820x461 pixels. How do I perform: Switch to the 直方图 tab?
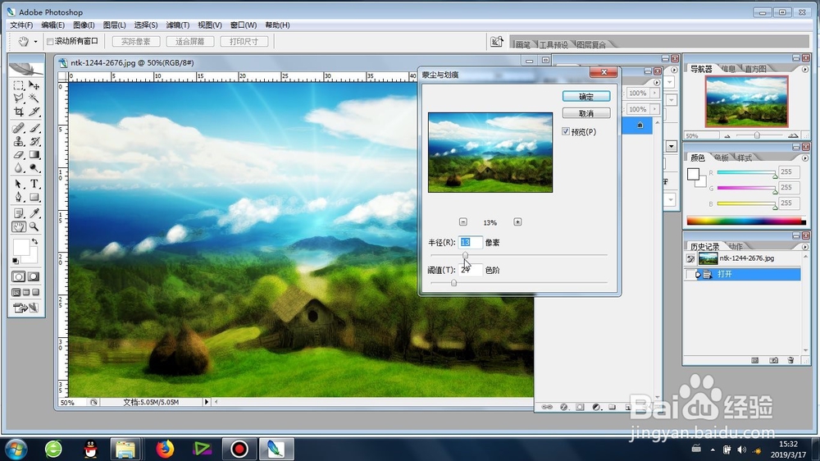(x=755, y=69)
